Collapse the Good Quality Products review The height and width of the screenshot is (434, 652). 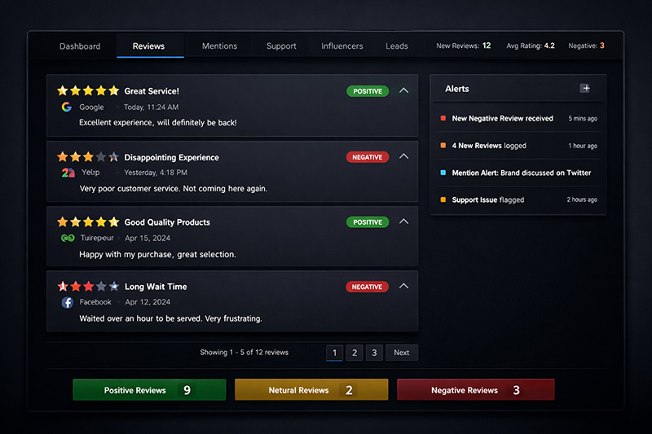point(403,221)
